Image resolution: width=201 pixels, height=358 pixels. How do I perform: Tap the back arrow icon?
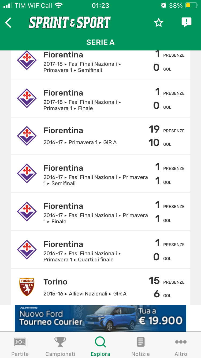(x=8, y=23)
